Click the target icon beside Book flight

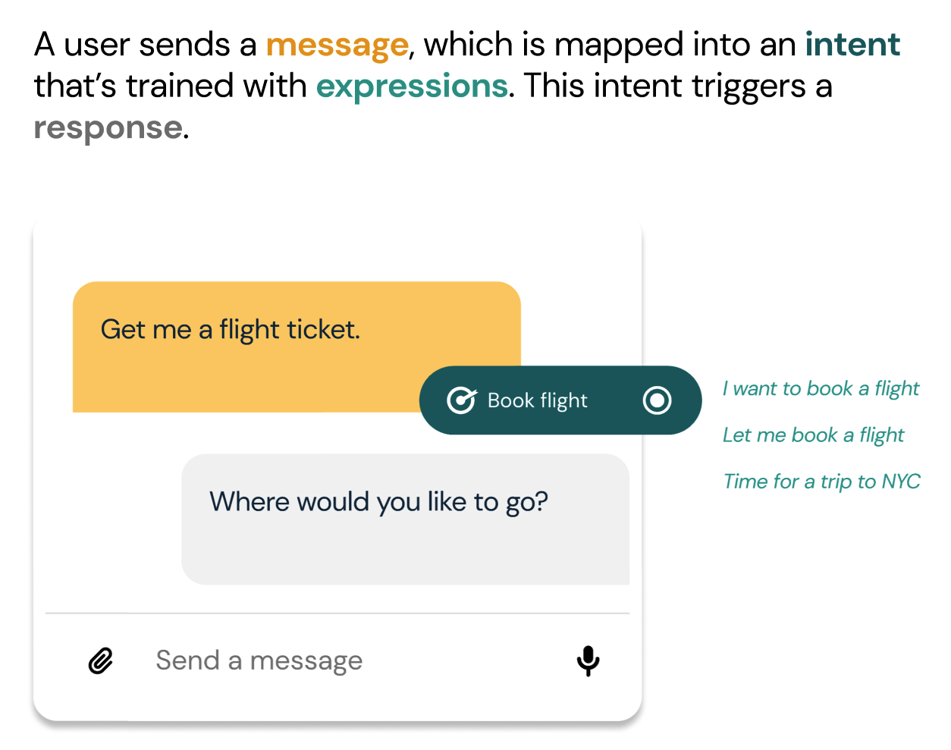pyautogui.click(x=461, y=400)
